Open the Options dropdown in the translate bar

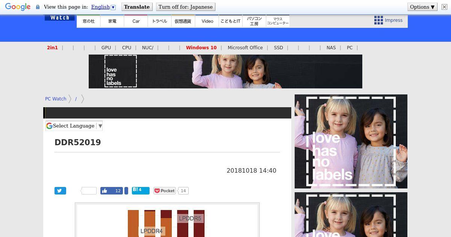coord(422,7)
